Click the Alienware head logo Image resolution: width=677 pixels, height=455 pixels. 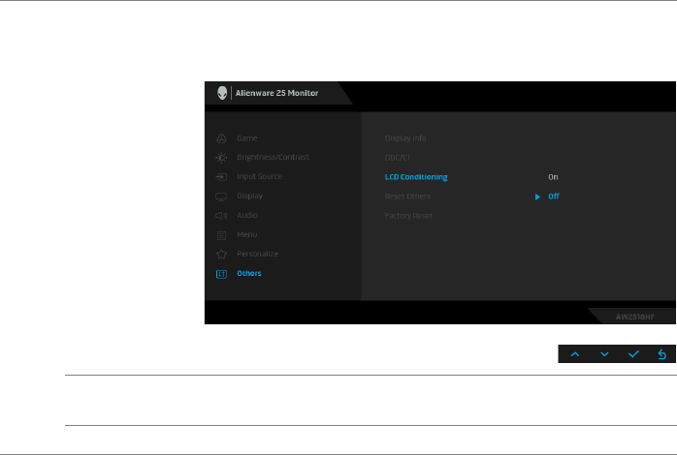click(222, 93)
